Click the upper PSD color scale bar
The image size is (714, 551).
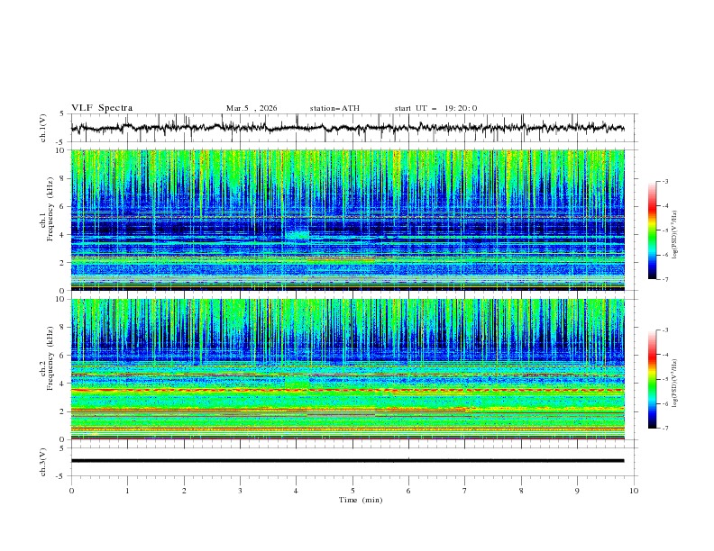(653, 230)
